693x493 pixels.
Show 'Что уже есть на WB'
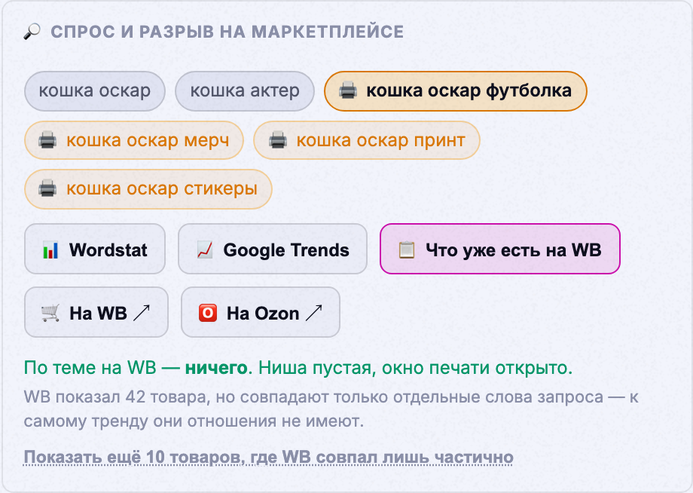[500, 249]
